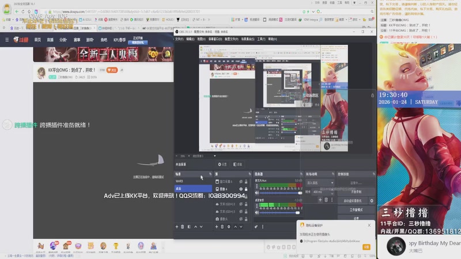Adjust Mic/Aux volume slider
The width and height of the screenshot is (461, 259).
point(281,193)
